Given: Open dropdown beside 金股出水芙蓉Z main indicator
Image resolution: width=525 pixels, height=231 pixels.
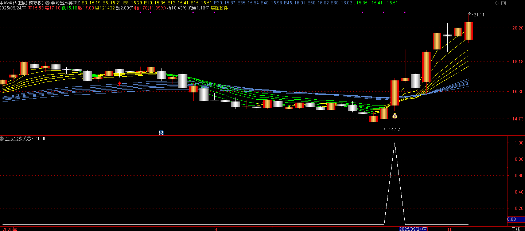Looking at the screenshot, I should pyautogui.click(x=47, y=3).
